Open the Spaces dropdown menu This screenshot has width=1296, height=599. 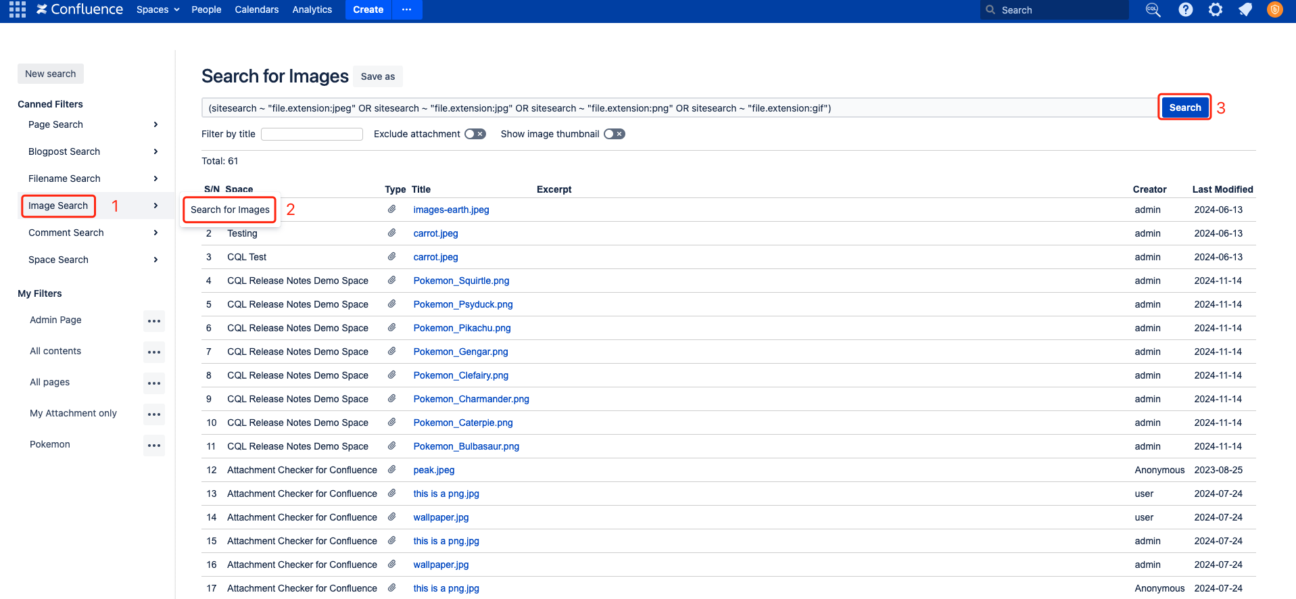pos(158,9)
